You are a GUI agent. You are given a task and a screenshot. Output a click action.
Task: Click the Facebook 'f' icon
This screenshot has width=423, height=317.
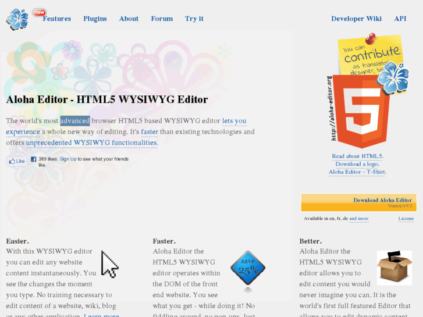pyautogui.click(x=33, y=159)
